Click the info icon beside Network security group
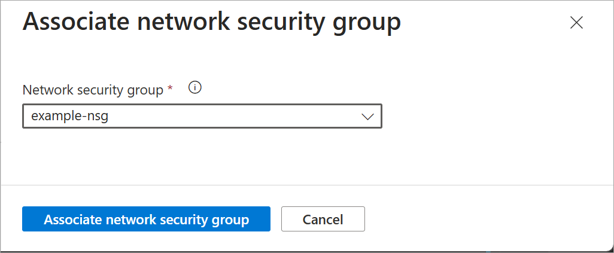The width and height of the screenshot is (614, 253). point(194,88)
